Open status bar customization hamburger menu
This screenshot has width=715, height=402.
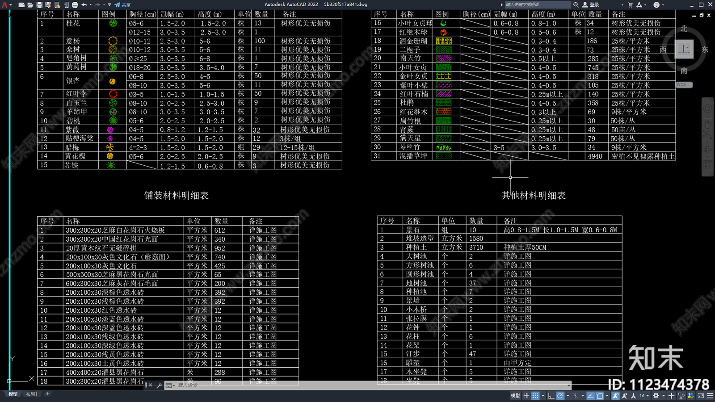(710, 395)
